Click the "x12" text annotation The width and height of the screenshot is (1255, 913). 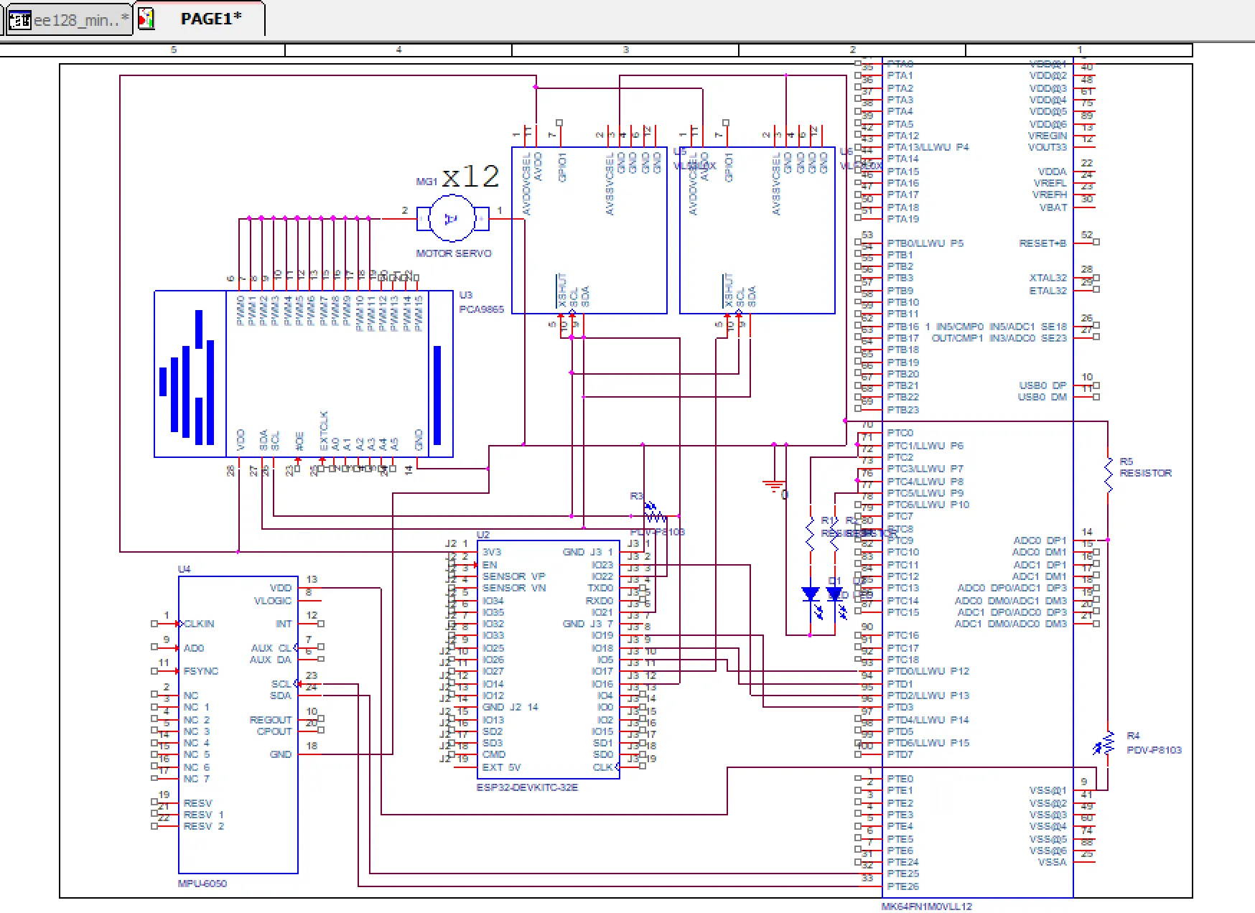[470, 176]
